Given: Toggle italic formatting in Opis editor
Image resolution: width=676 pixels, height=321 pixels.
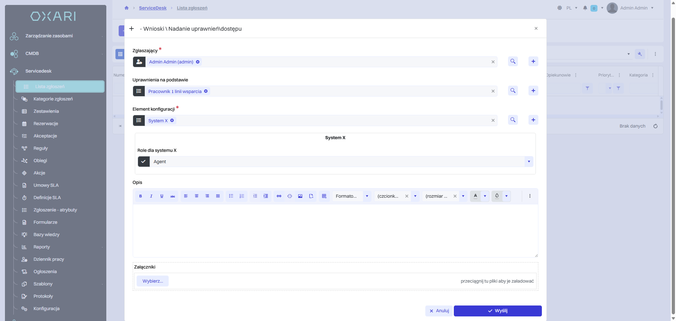Looking at the screenshot, I should tap(151, 196).
